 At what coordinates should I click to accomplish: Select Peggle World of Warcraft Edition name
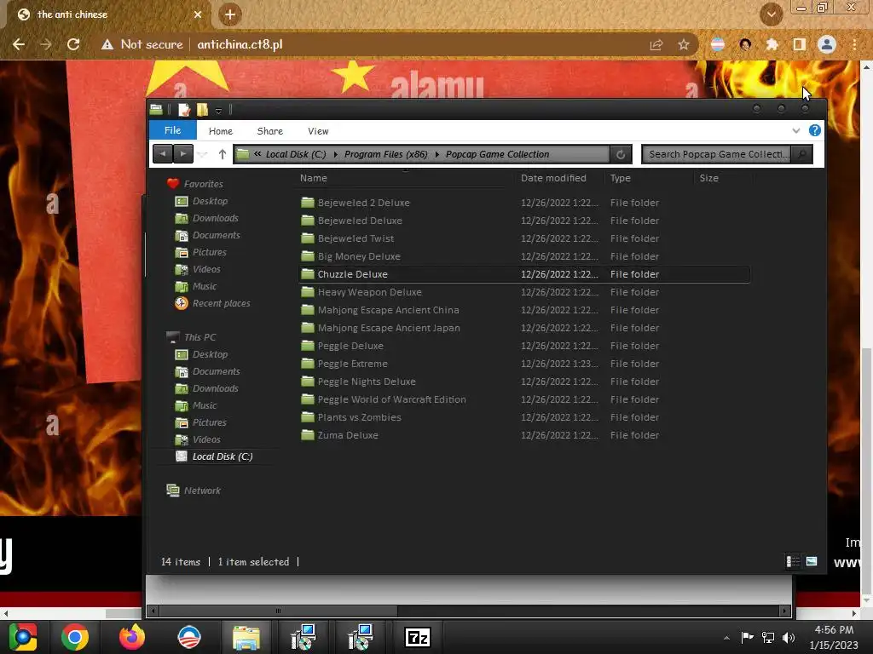coord(392,399)
